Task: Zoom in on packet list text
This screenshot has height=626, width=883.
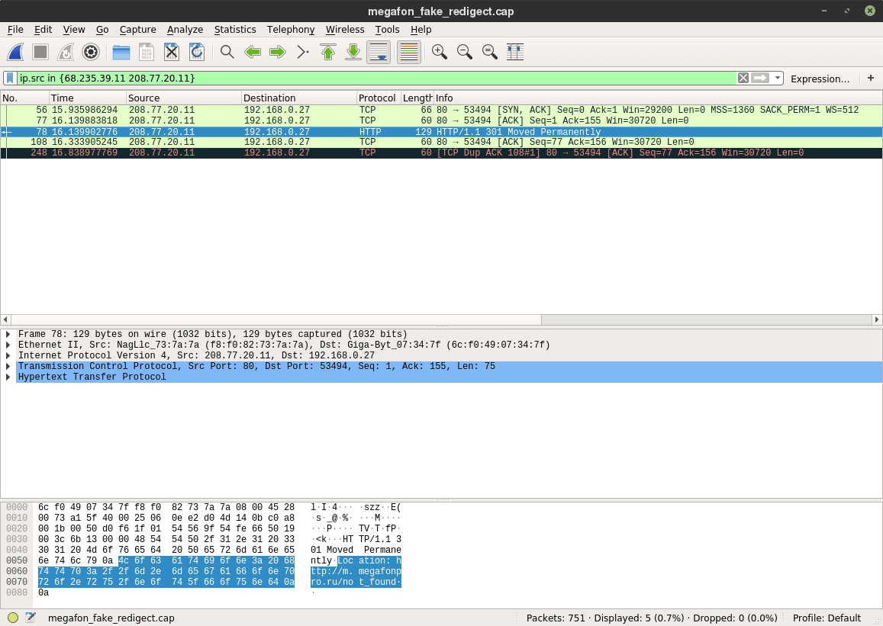Action: pyautogui.click(x=439, y=52)
